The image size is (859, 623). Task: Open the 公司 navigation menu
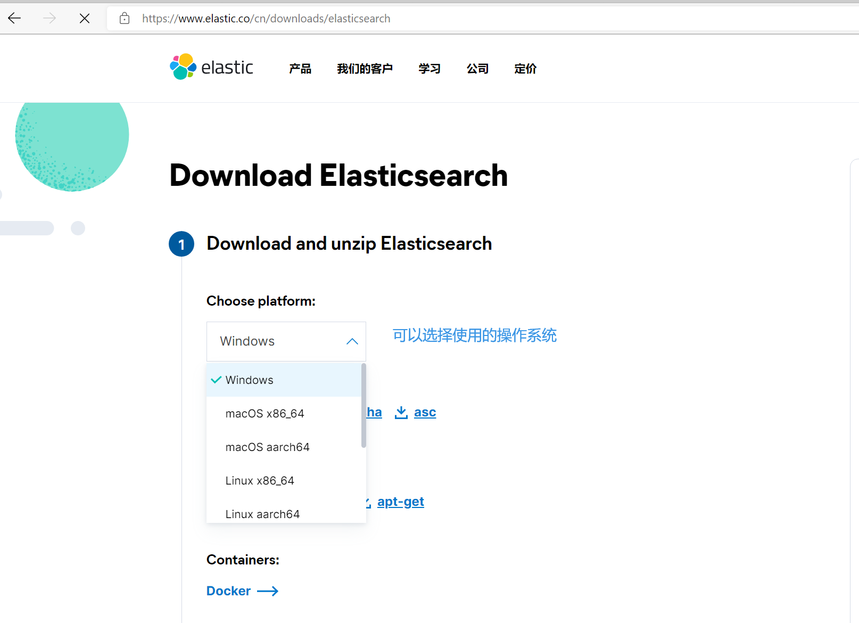pyautogui.click(x=477, y=69)
